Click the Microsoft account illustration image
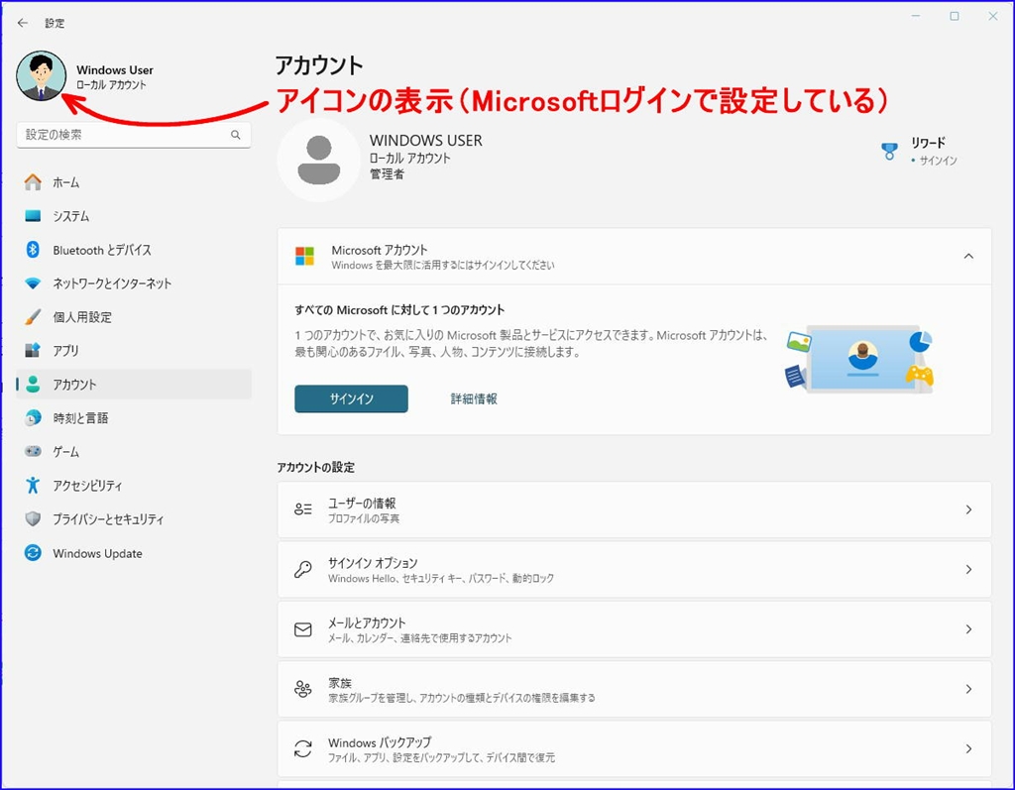 pyautogui.click(x=859, y=358)
